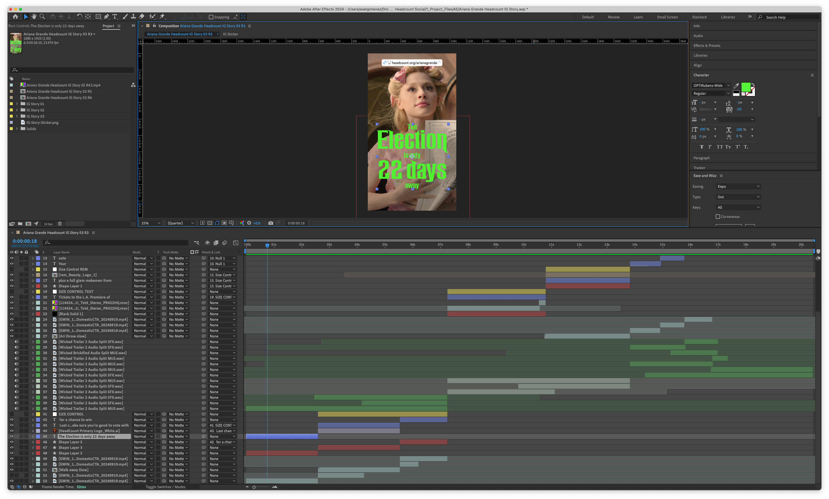Screen dimensions: 829x499
Task: Select the Rotation tool
Action: pyautogui.click(x=79, y=16)
